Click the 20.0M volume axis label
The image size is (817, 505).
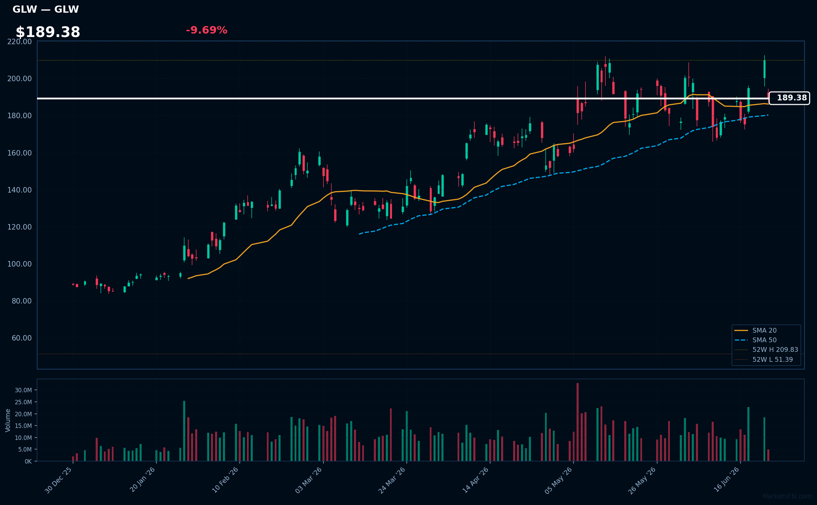23,414
